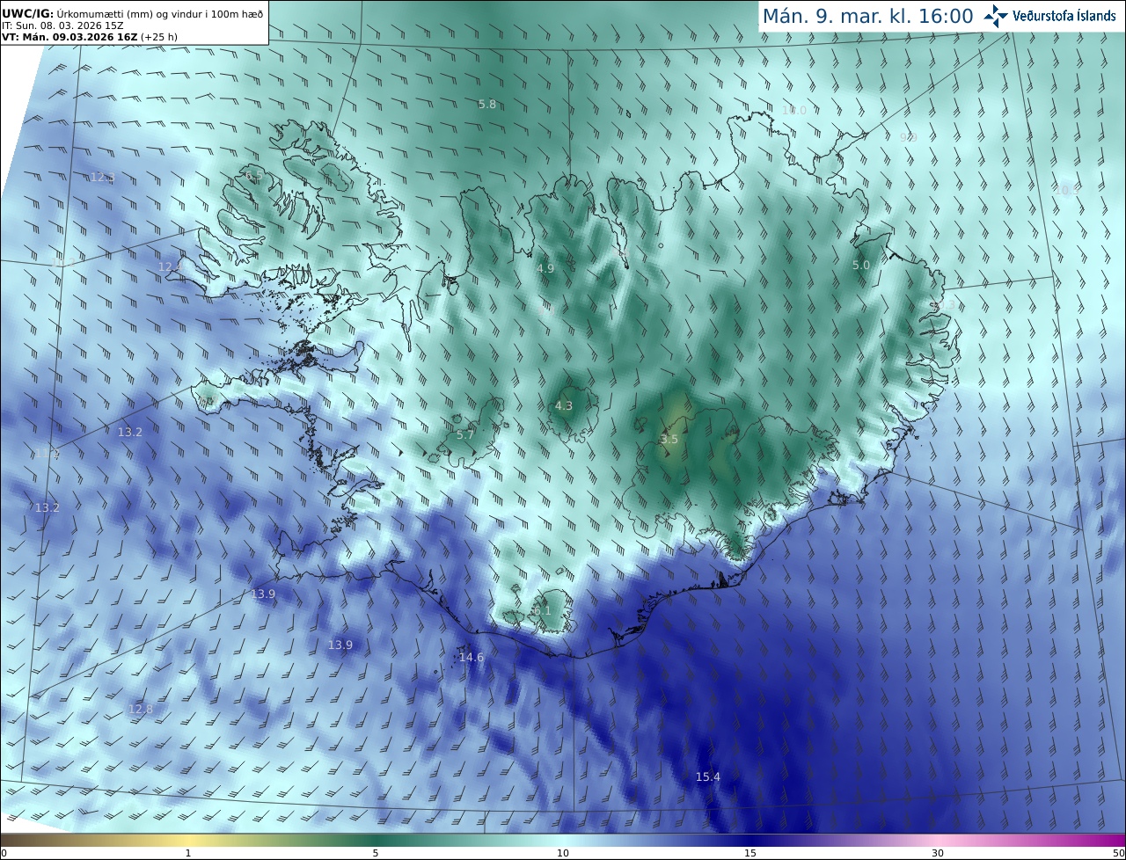This screenshot has height=860, width=1126.
Task: Click the 14.6 value off the south coast
Action: [472, 658]
